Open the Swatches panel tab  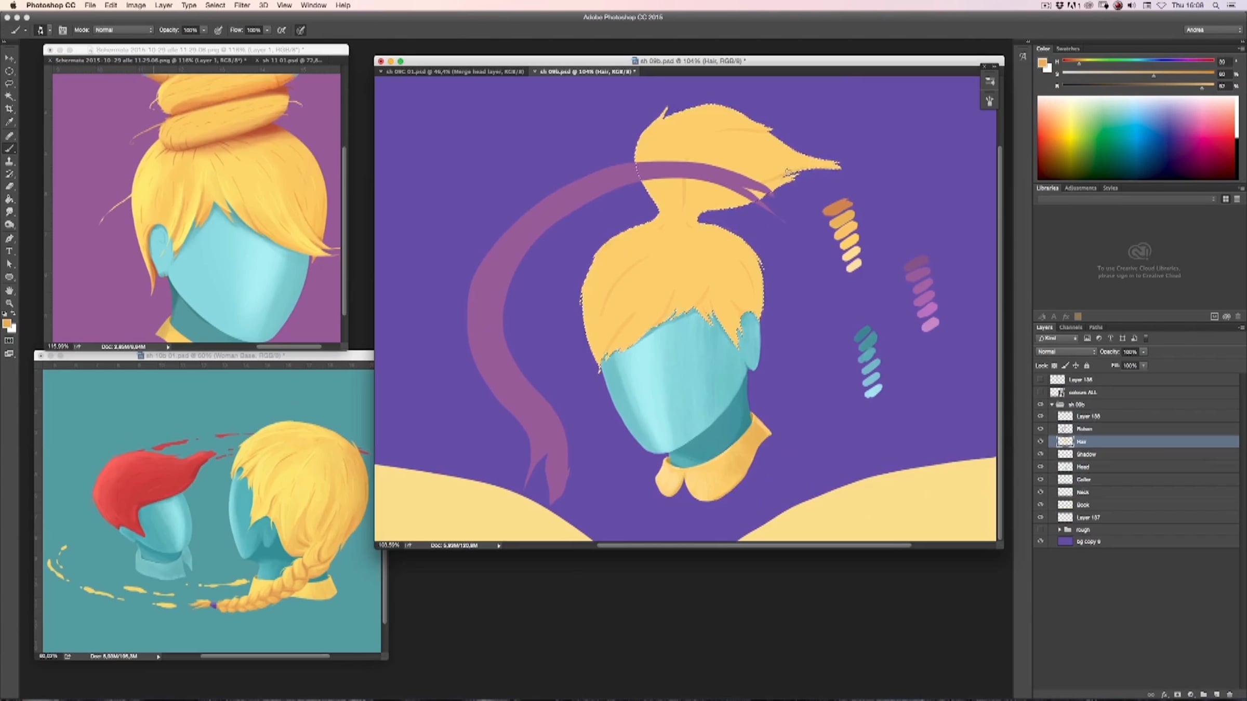click(x=1068, y=49)
